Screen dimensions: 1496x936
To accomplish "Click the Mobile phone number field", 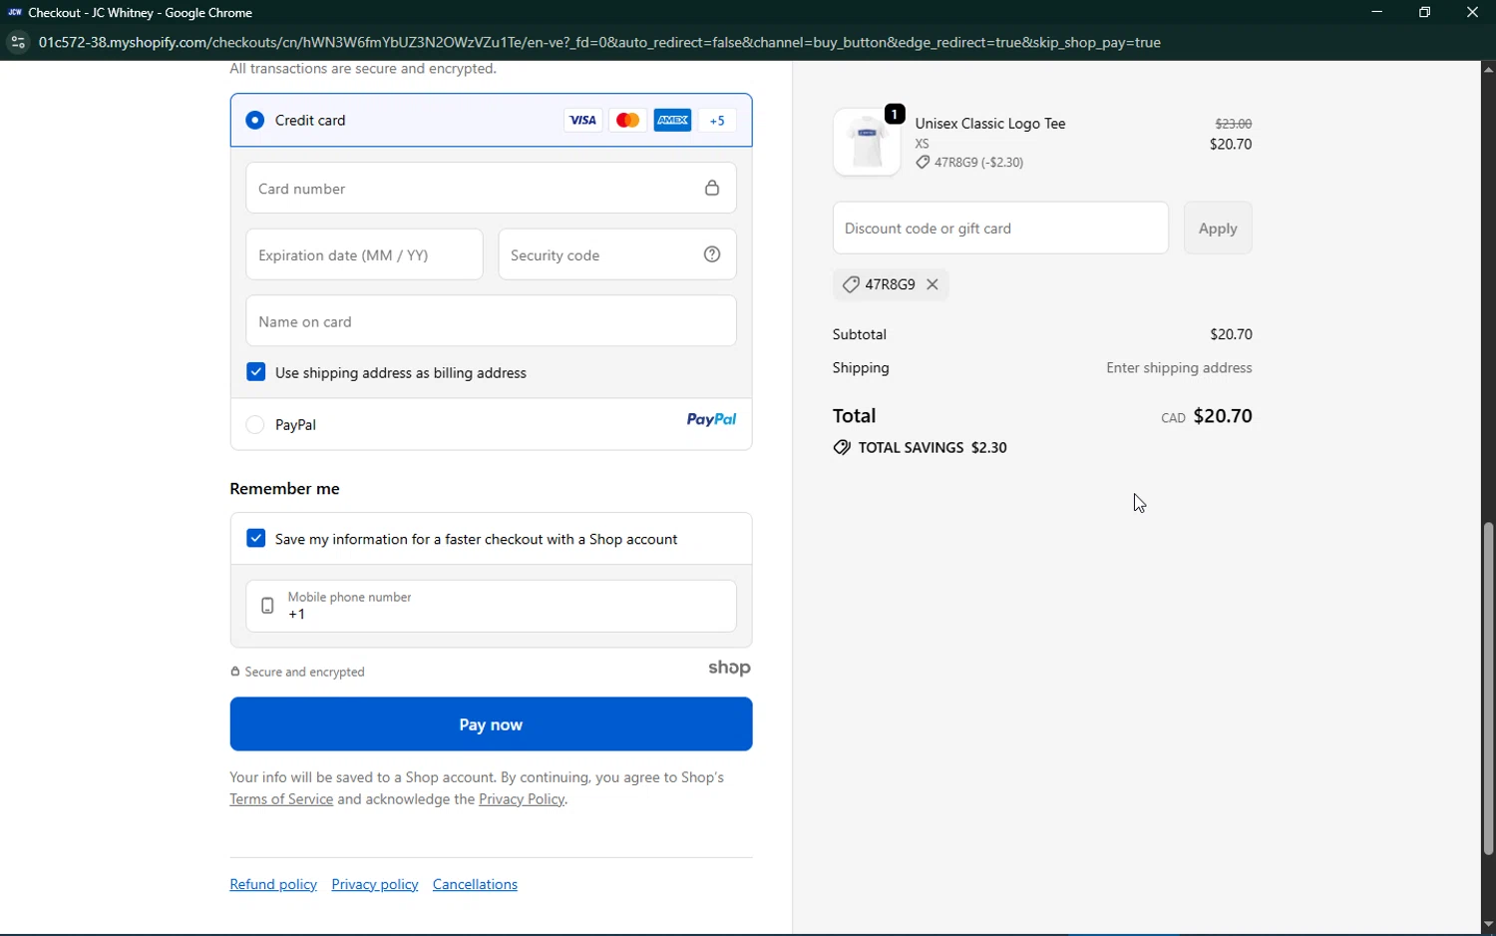I will (491, 606).
